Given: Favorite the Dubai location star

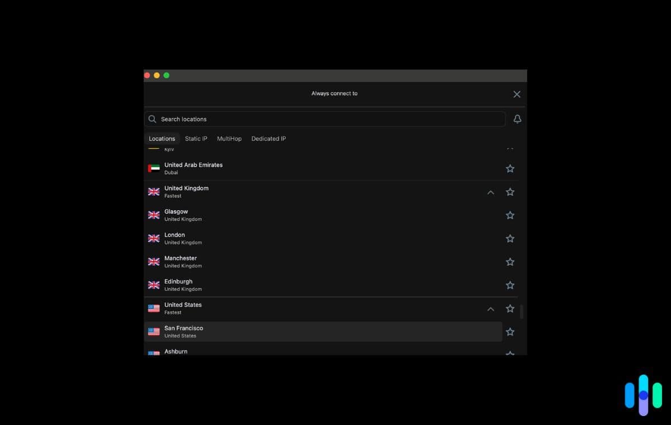Looking at the screenshot, I should (x=509, y=168).
